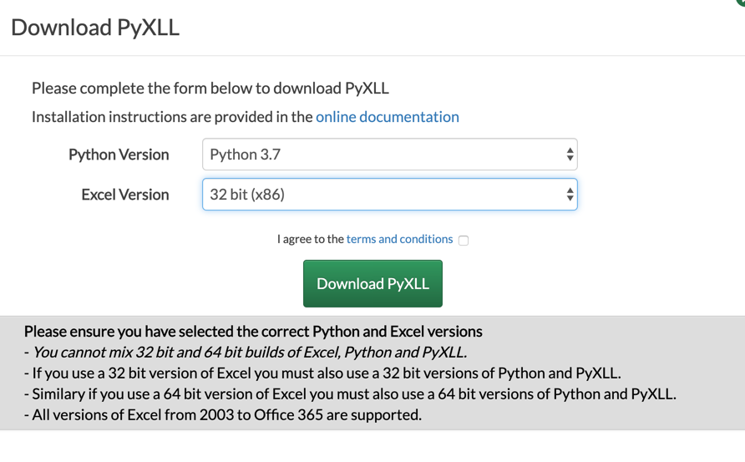
Task: Click the "I agree to the" label text
Action: point(310,239)
